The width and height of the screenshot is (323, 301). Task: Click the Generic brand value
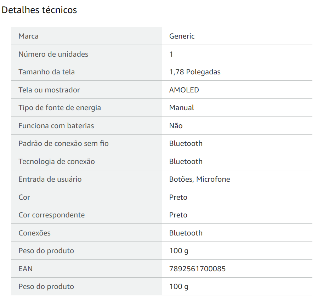click(182, 36)
